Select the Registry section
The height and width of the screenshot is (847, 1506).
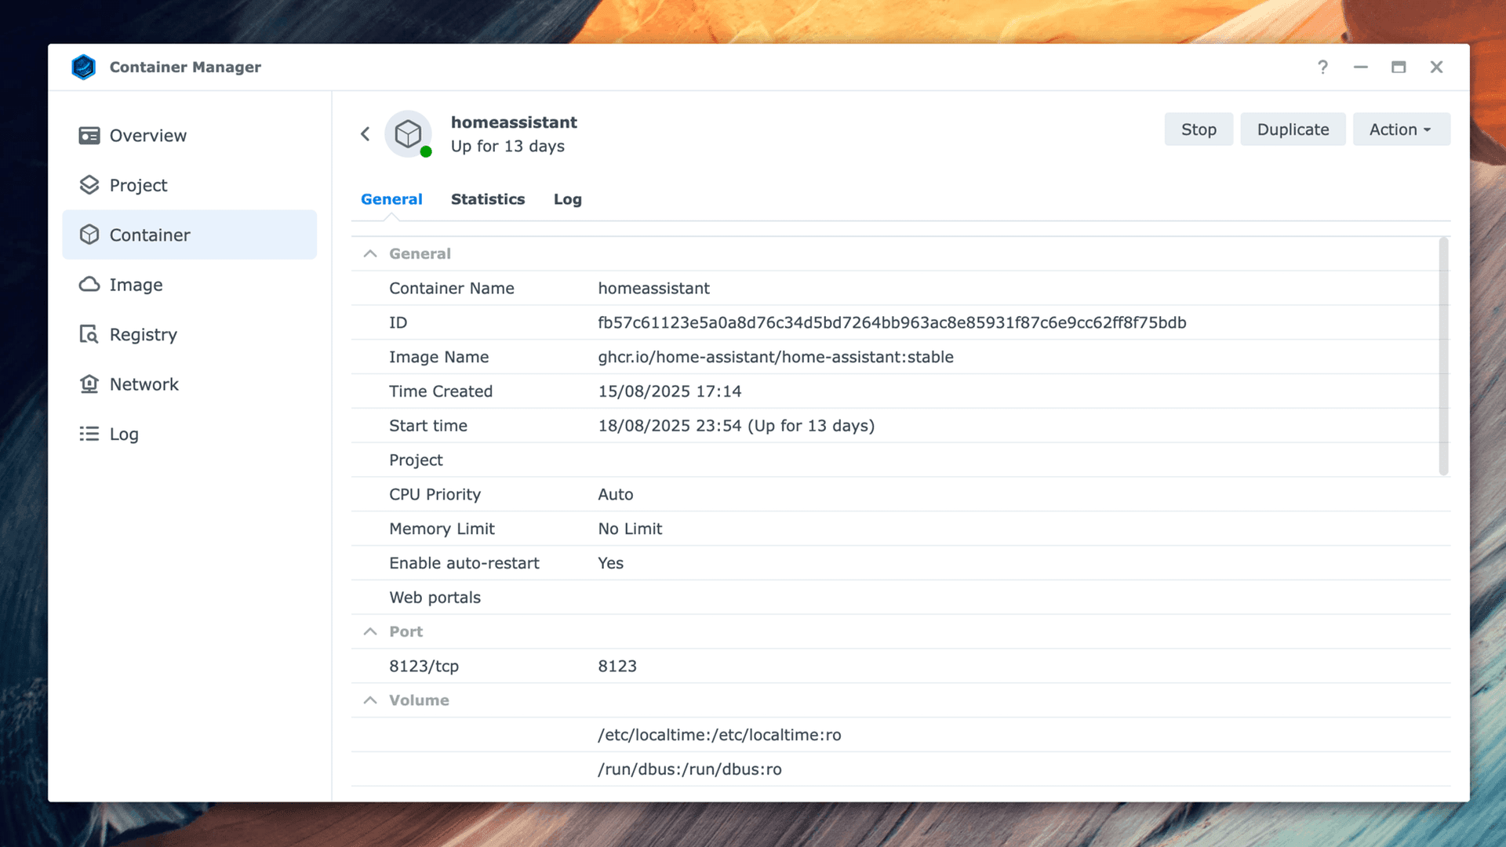pyautogui.click(x=144, y=334)
